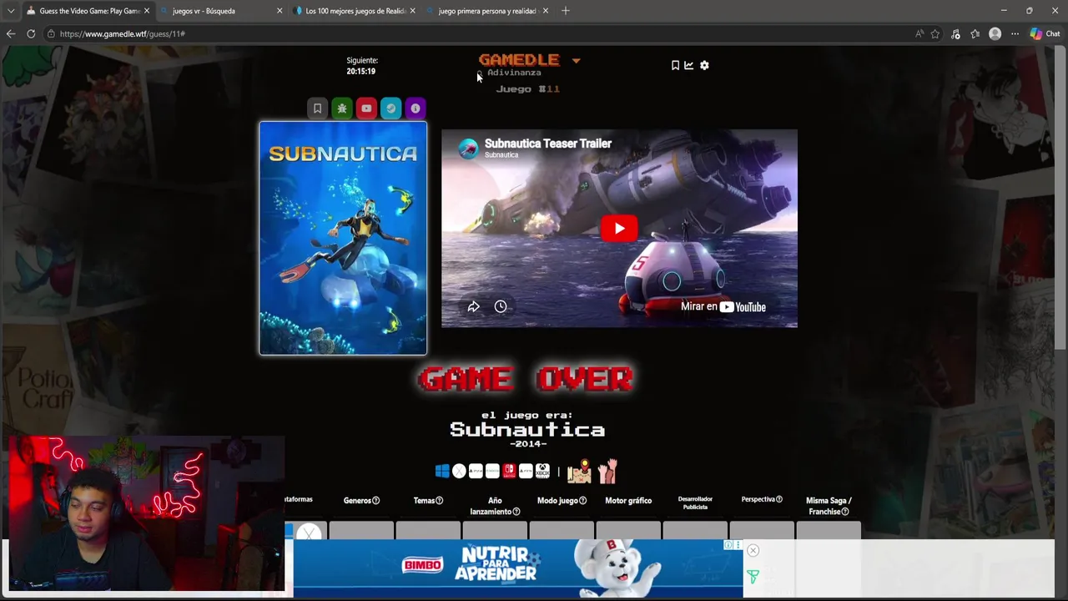
Task: Close the Bimbo ad banner
Action: click(753, 550)
